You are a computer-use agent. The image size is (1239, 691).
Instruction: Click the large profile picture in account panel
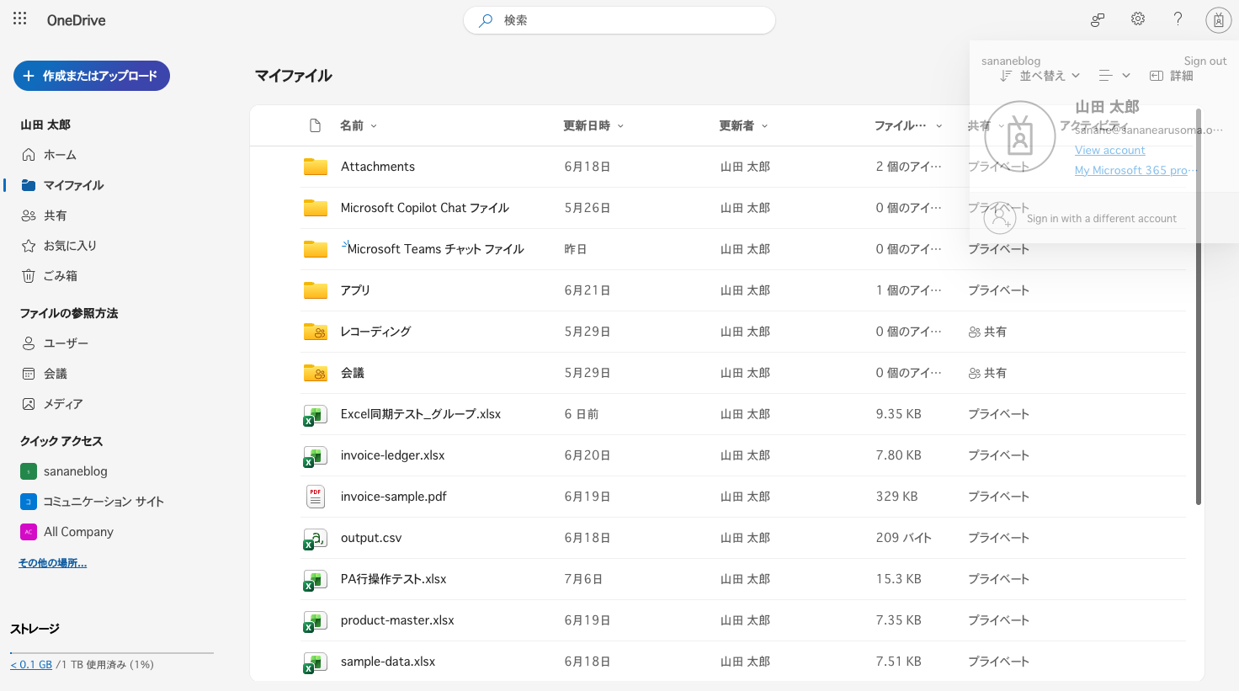click(x=1020, y=136)
